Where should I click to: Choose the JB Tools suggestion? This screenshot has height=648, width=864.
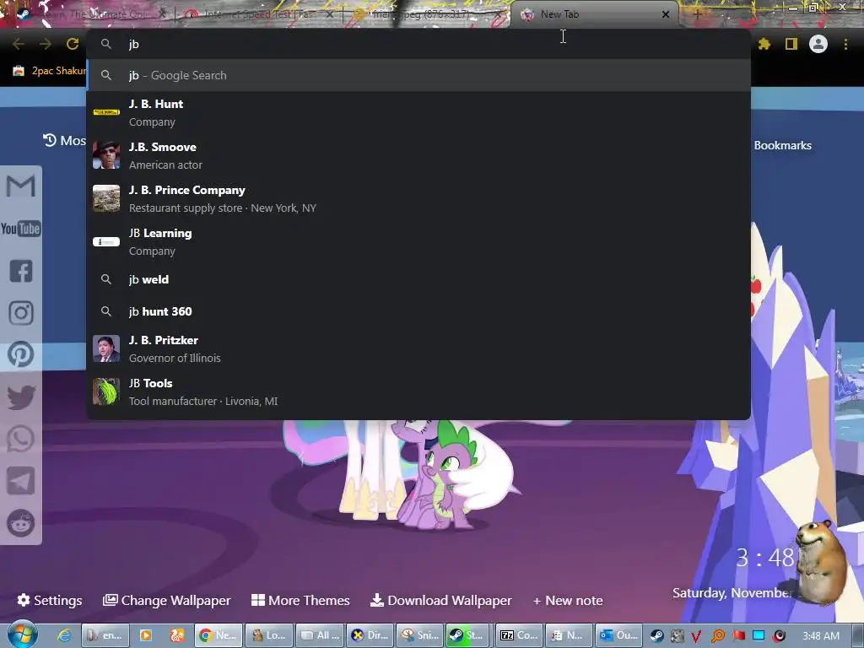pyautogui.click(x=418, y=391)
